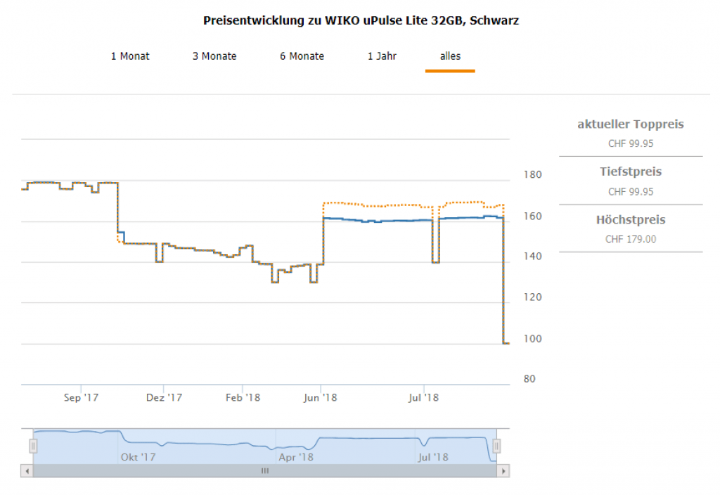Grab the left range handle of navigator

(33, 446)
